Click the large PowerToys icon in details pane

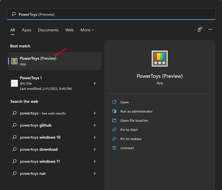pos(159,59)
